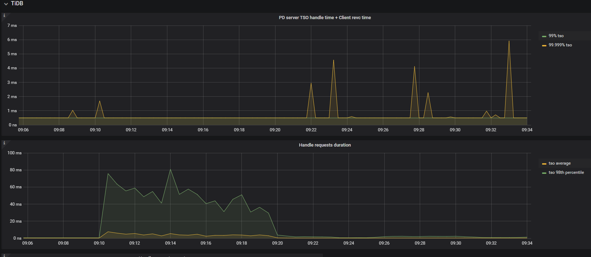Toggle the 99.999% tso legend series
This screenshot has height=257, width=591.
pyautogui.click(x=560, y=45)
